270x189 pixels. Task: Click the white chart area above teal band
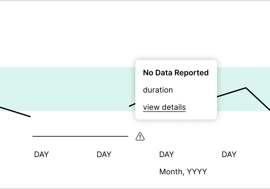coord(135,31)
